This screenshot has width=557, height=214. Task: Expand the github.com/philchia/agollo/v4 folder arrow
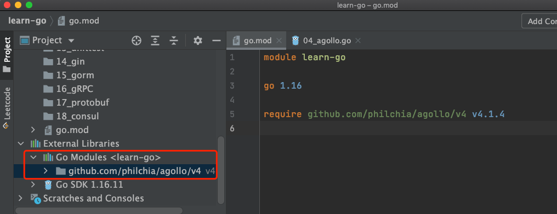[x=46, y=171]
